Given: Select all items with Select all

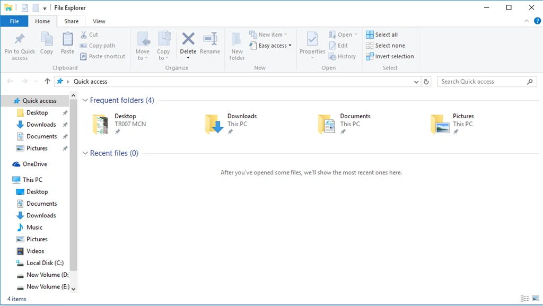Looking at the screenshot, I should tap(382, 34).
